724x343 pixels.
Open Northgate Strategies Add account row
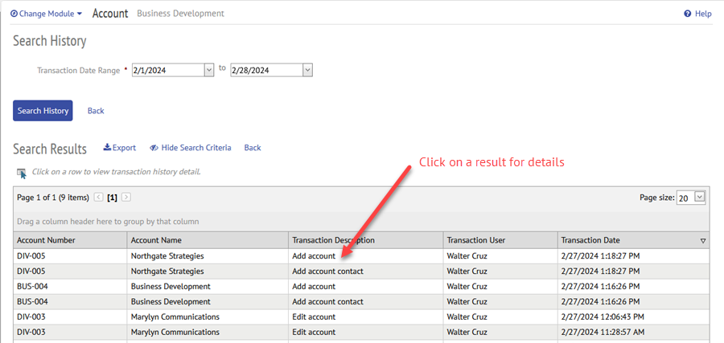click(361, 256)
